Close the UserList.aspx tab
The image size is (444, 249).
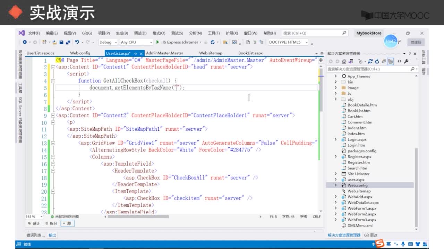click(141, 53)
